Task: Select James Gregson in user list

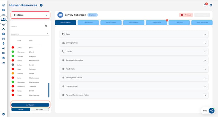Action: click(x=26, y=56)
